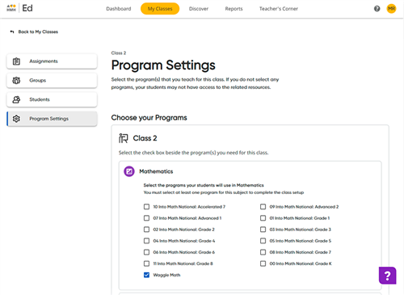Check 07 Into Math National: Advanced 1
Viewport: 404px width, 295px height.
[x=146, y=218]
